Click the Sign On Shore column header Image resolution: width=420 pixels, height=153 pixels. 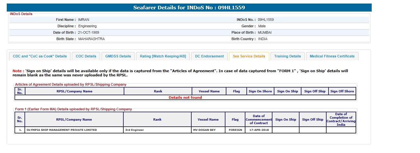pos(260,91)
